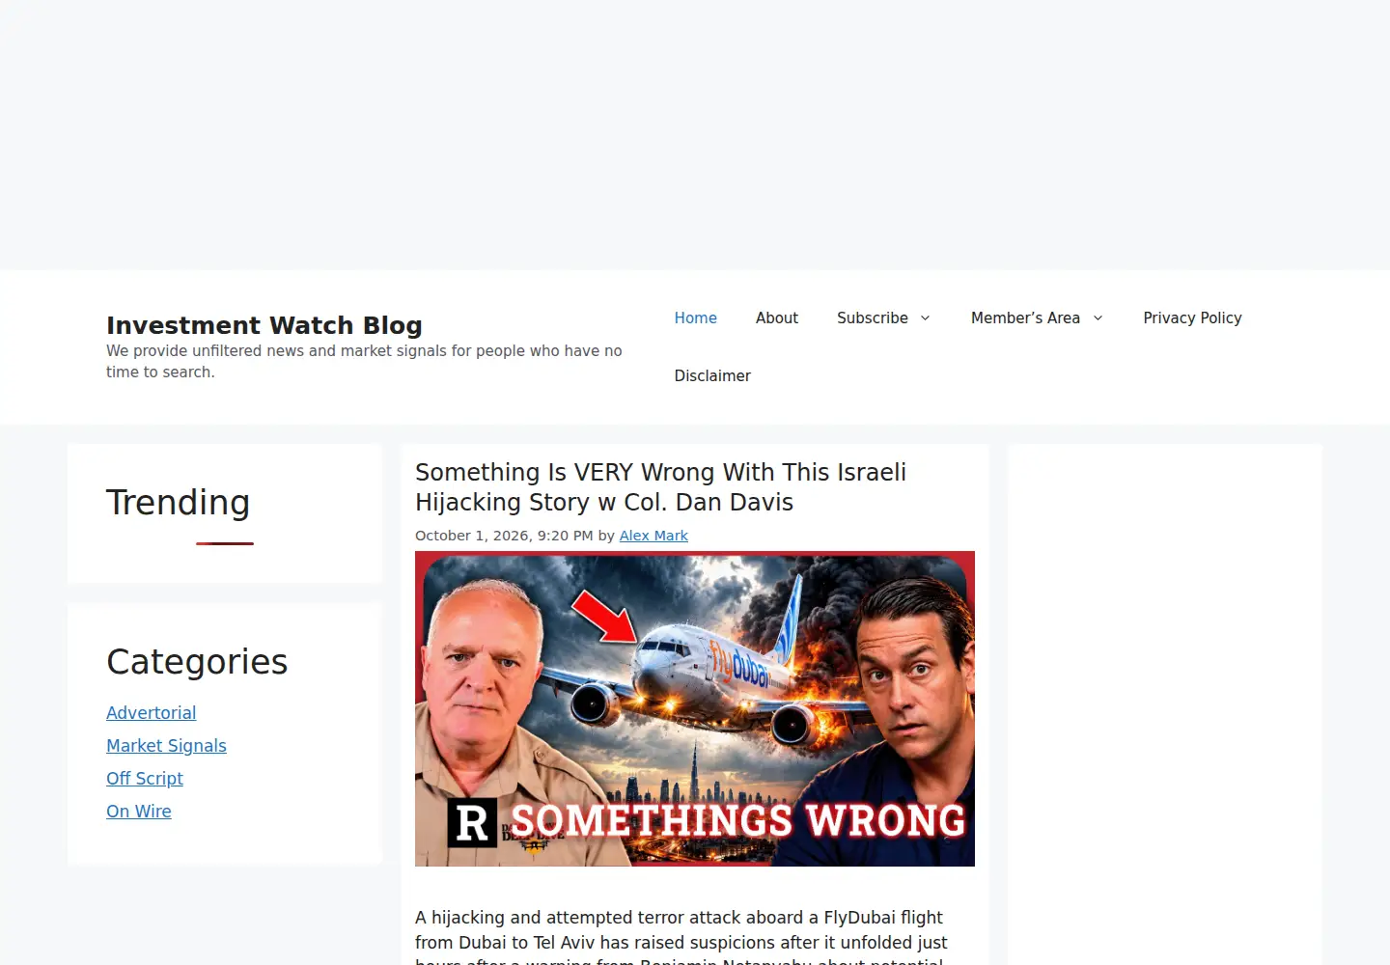The height and width of the screenshot is (965, 1390).
Task: Select the Trending heading text
Action: (178, 502)
